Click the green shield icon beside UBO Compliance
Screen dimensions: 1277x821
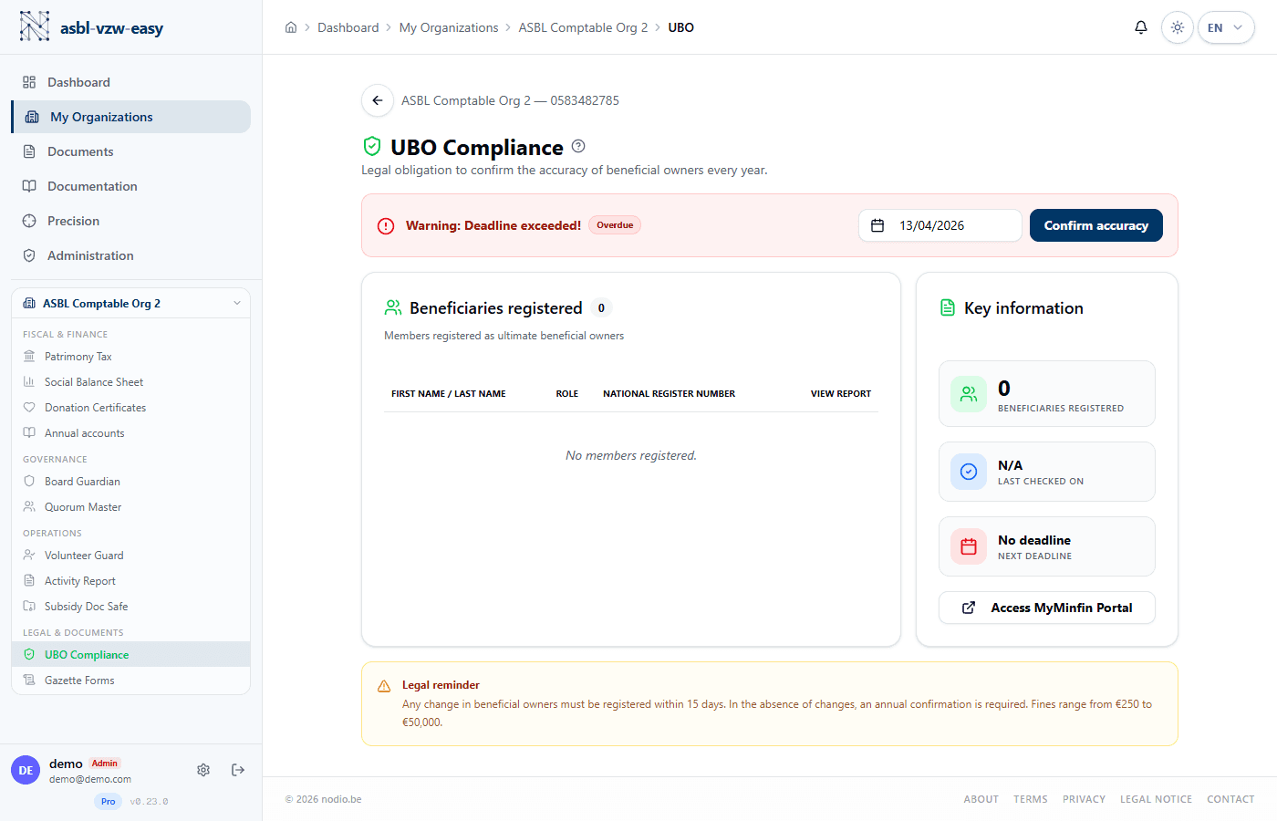[372, 146]
